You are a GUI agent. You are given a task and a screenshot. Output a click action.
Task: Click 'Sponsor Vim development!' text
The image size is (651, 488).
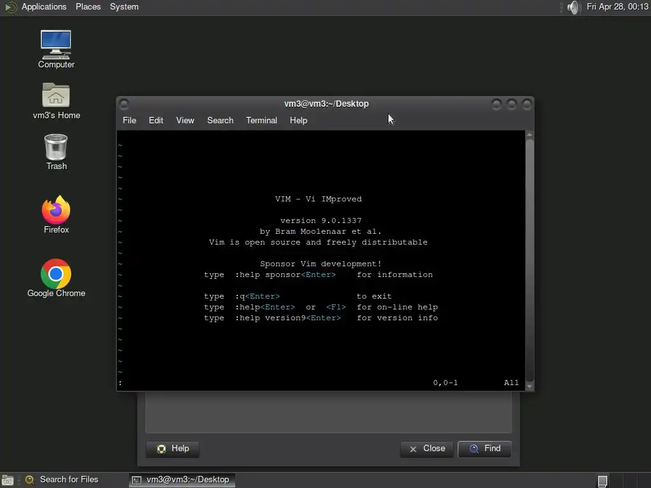[x=320, y=264]
